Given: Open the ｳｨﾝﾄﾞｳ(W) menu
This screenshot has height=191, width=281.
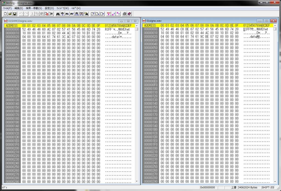Looking at the screenshot, I should [x=63, y=8].
